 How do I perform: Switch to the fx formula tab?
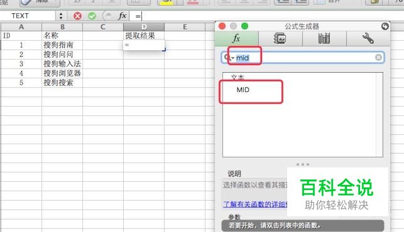click(237, 39)
